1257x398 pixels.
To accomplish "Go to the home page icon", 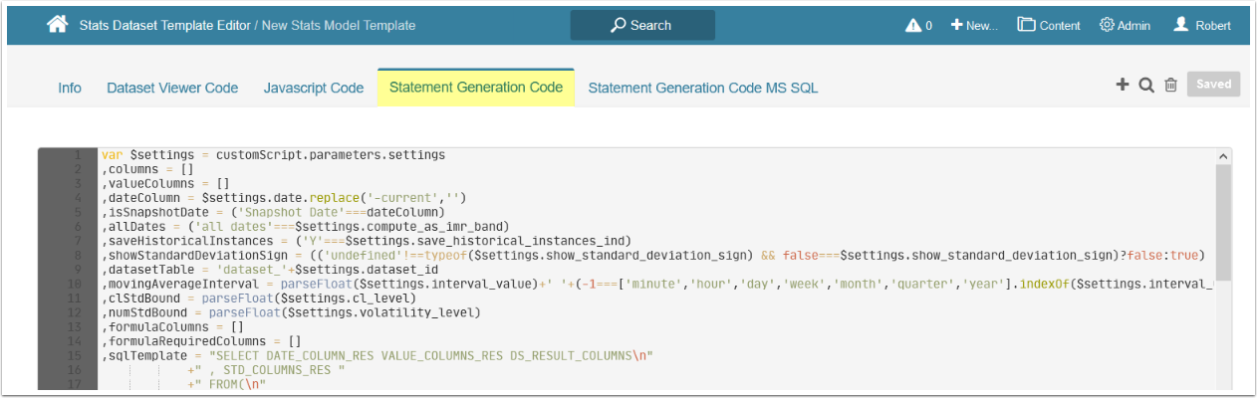I will click(x=57, y=25).
